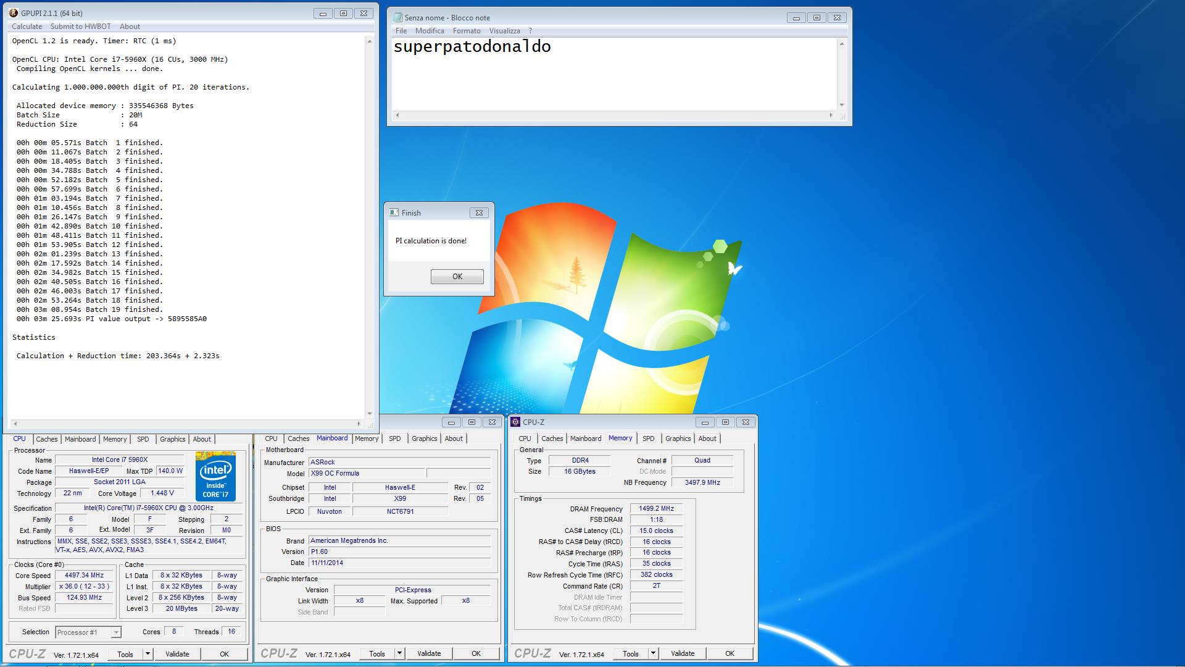Select Graphics tab in Memory CPU-Z window
Viewport: 1185px width, 667px height.
[678, 438]
